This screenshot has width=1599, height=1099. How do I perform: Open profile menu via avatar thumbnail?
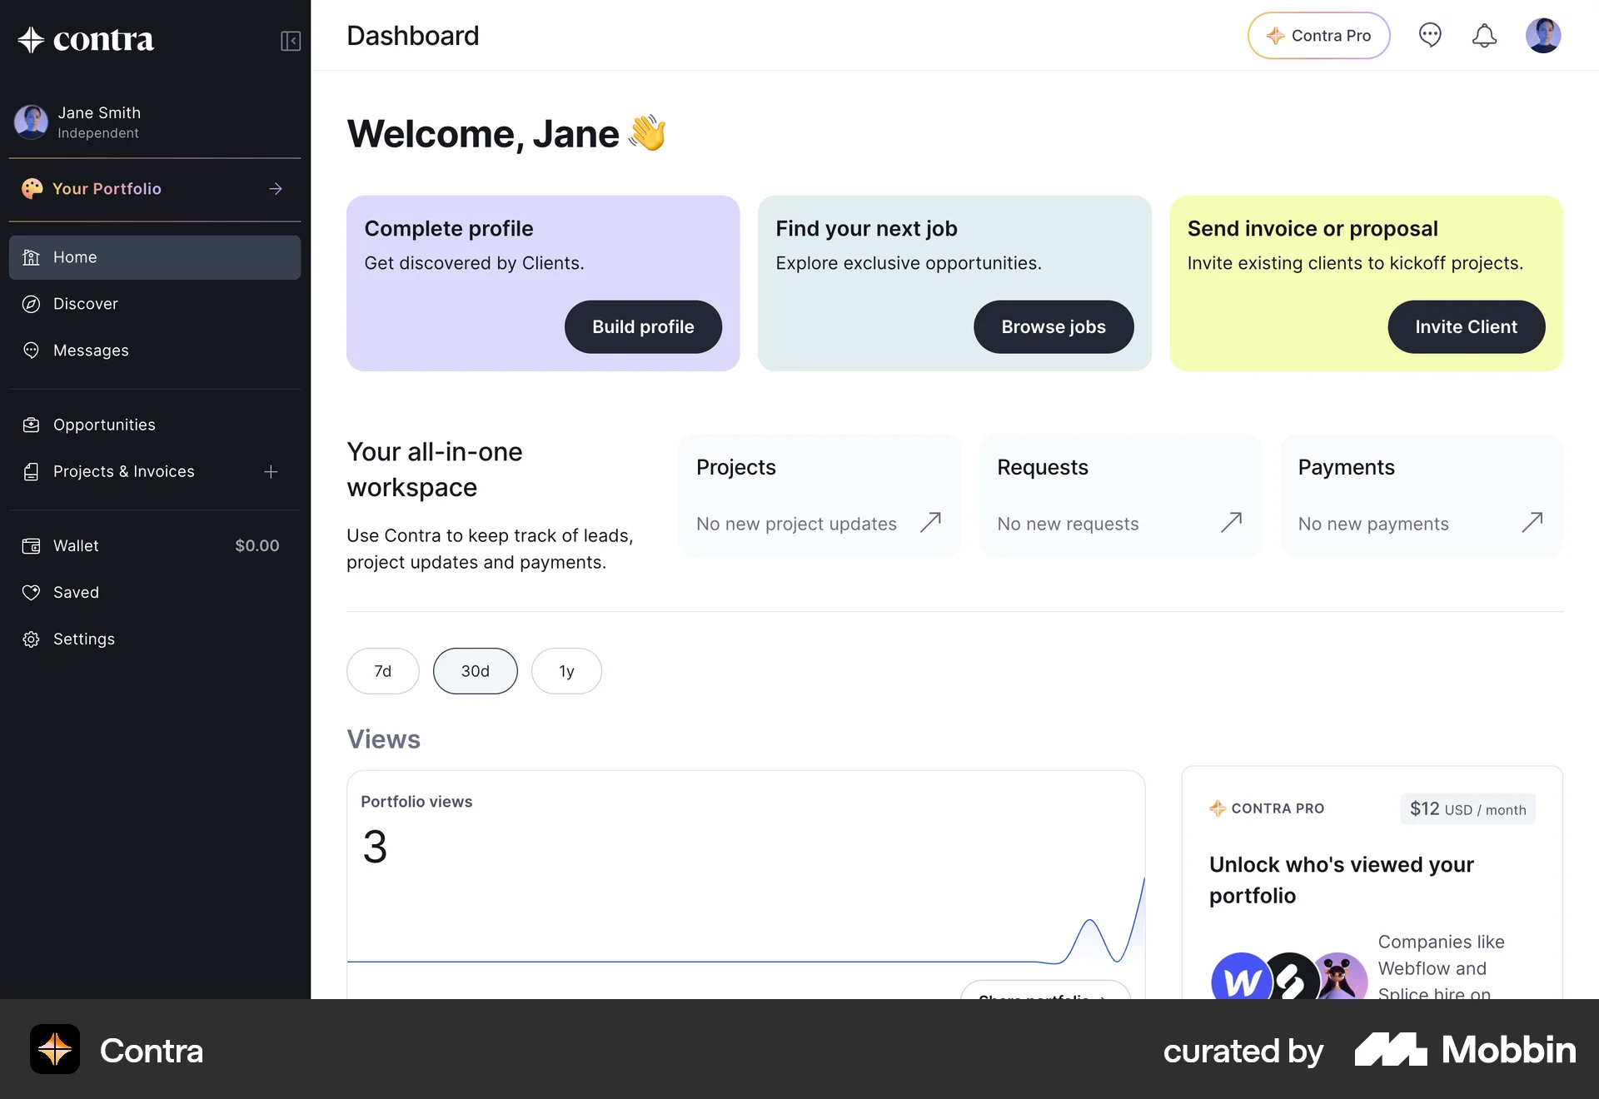pyautogui.click(x=1545, y=35)
